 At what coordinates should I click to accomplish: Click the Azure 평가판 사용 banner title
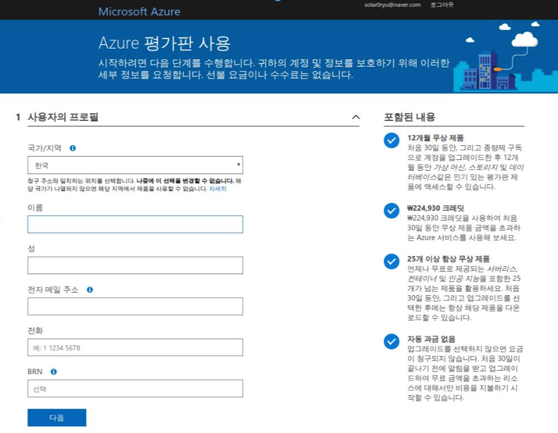coord(165,43)
